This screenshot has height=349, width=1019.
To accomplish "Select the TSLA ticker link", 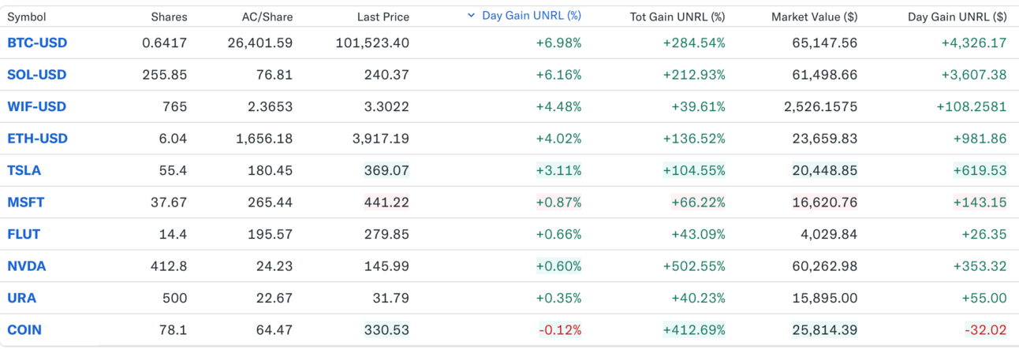I will [24, 170].
